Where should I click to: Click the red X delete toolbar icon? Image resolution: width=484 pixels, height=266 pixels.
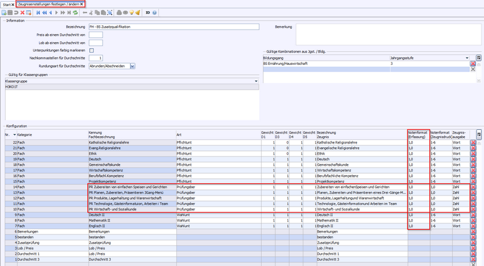[x=23, y=12]
